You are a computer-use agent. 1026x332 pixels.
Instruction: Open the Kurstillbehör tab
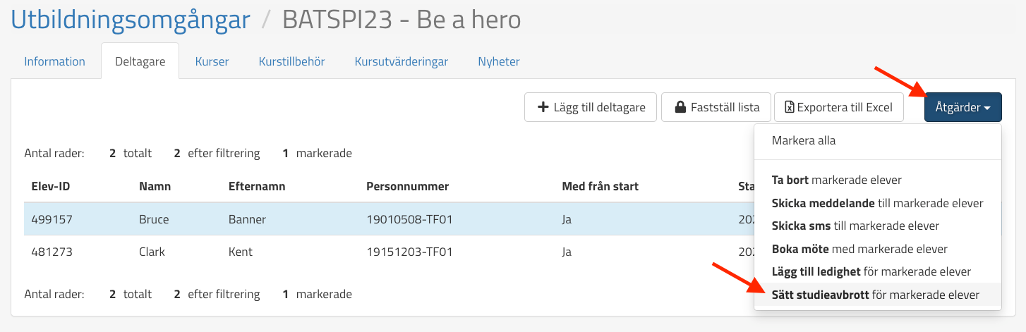tap(291, 61)
